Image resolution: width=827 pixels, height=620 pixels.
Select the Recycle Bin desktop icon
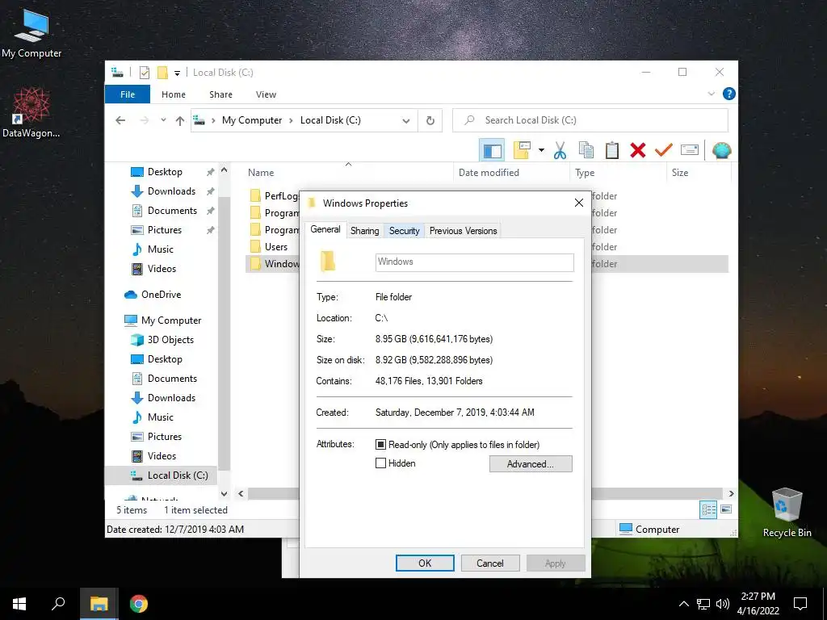coord(787,512)
